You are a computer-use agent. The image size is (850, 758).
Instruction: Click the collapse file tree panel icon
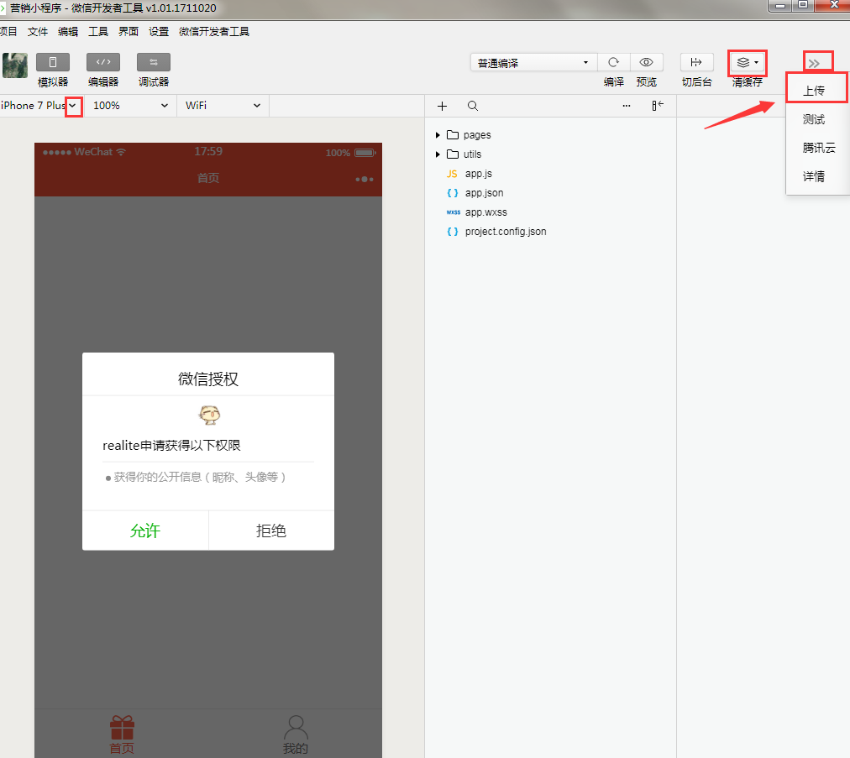tap(658, 106)
